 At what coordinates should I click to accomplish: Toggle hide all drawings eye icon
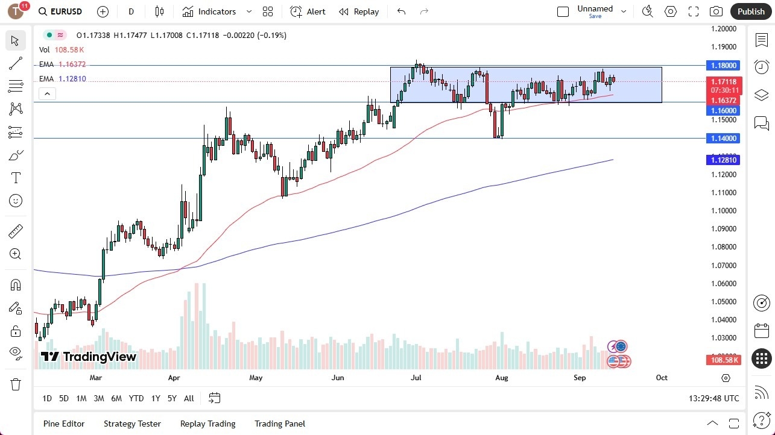(x=16, y=353)
